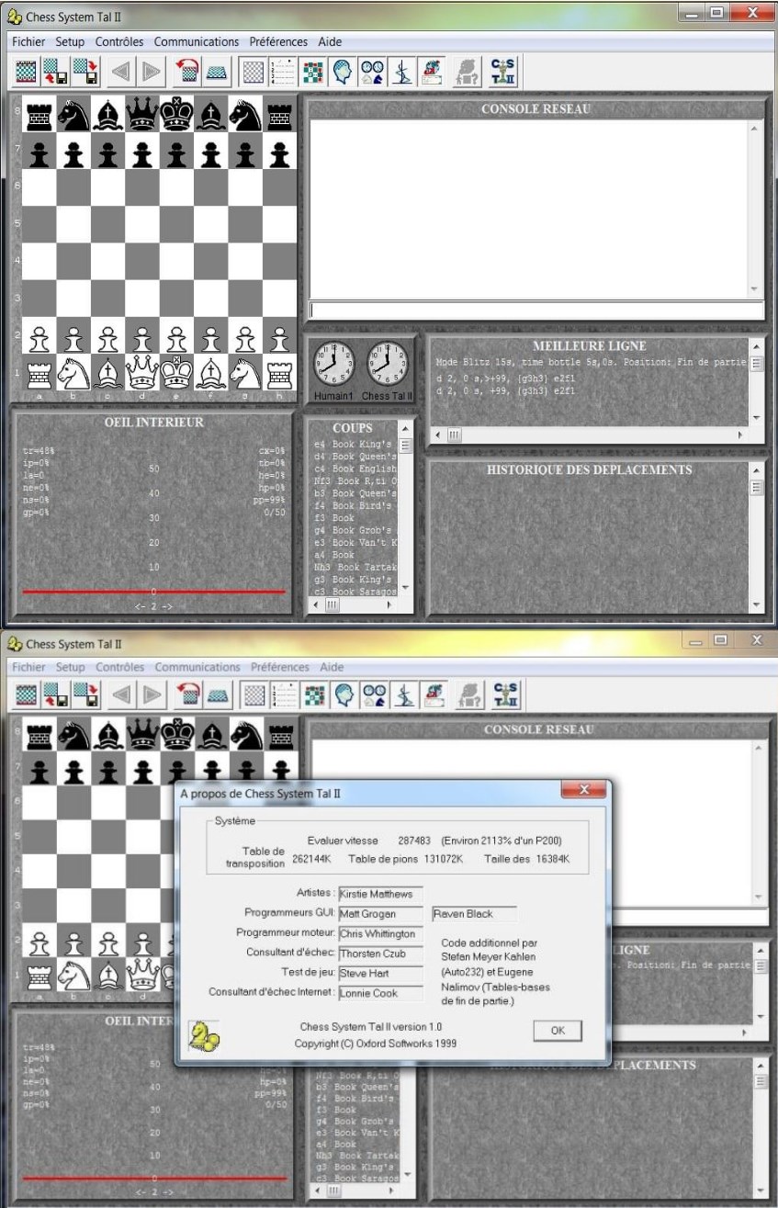
Task: Click the network card icon in dialog-free window
Action: tap(430, 72)
